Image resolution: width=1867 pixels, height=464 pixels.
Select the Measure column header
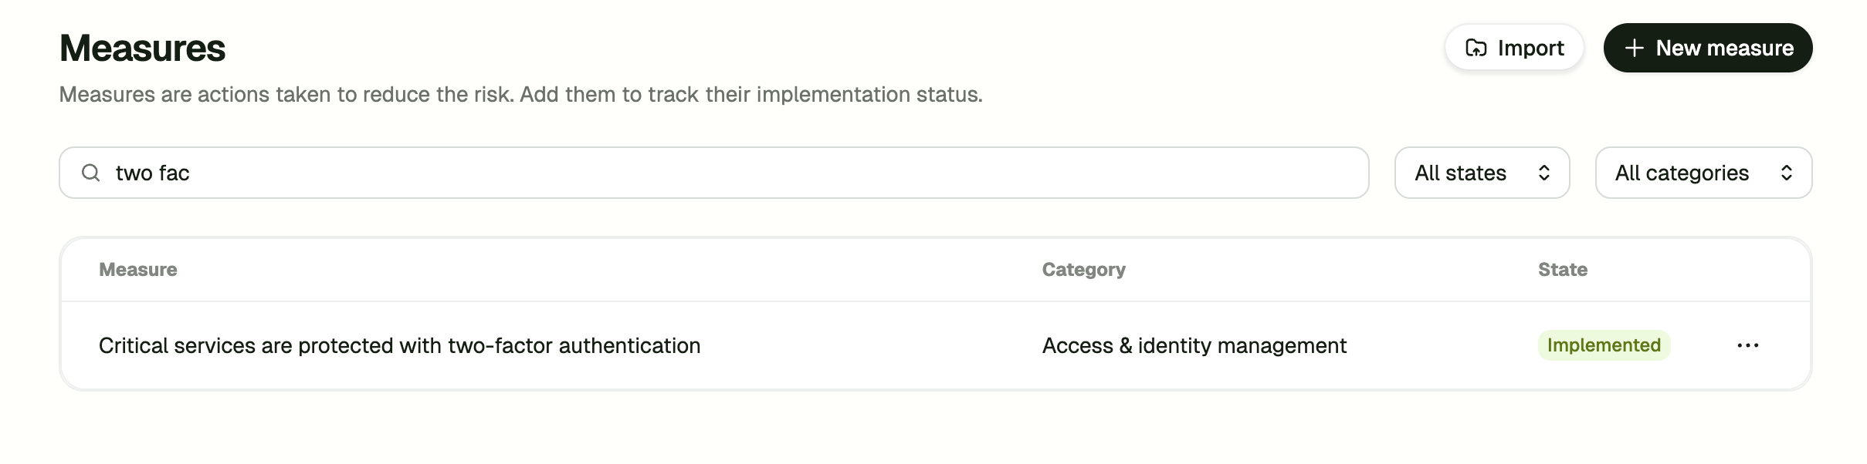coord(137,269)
